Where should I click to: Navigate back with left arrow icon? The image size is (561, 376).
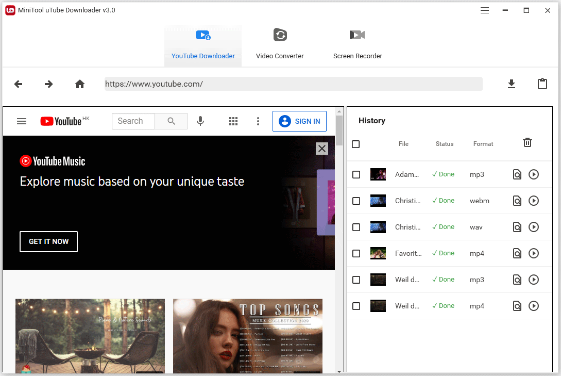(x=18, y=84)
